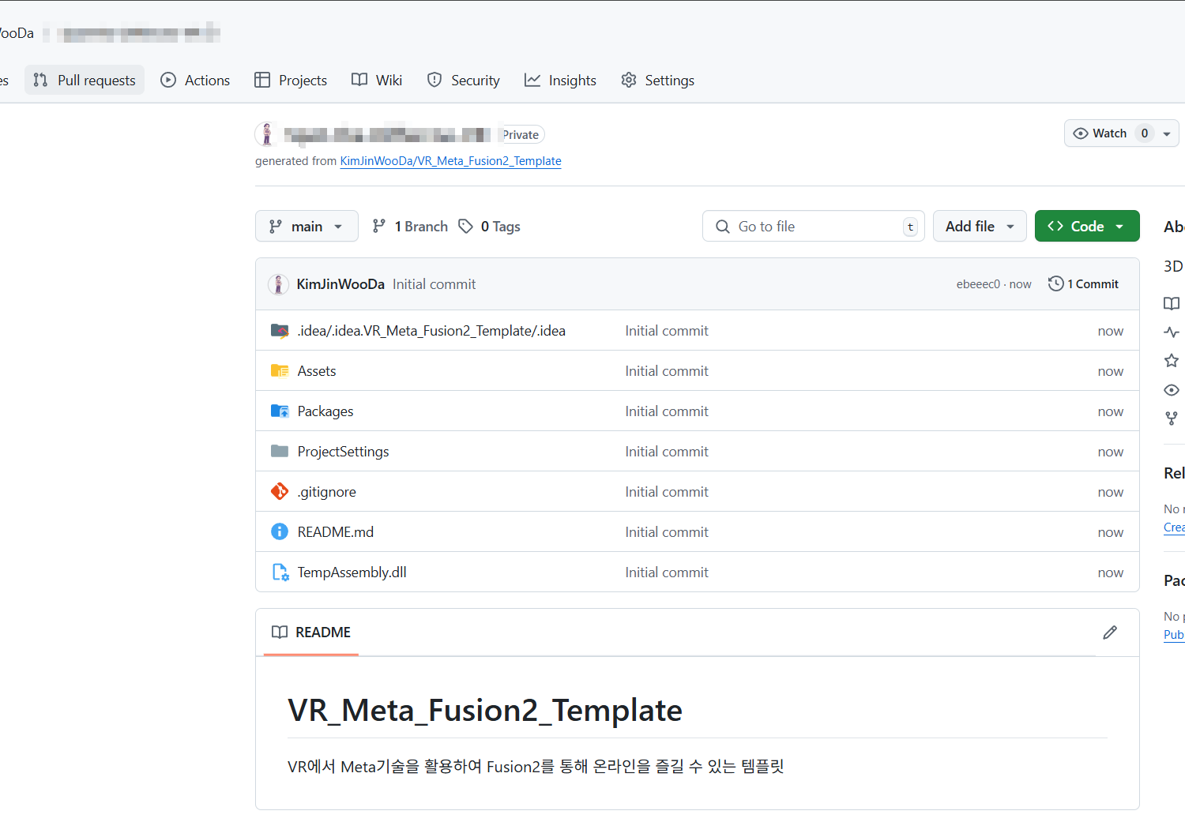Image resolution: width=1185 pixels, height=822 pixels.
Task: Focus the Go to file search field
Action: [x=814, y=226]
